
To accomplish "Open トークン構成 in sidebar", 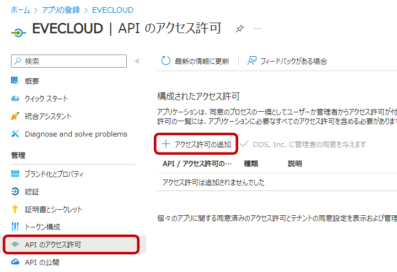I will tap(42, 227).
